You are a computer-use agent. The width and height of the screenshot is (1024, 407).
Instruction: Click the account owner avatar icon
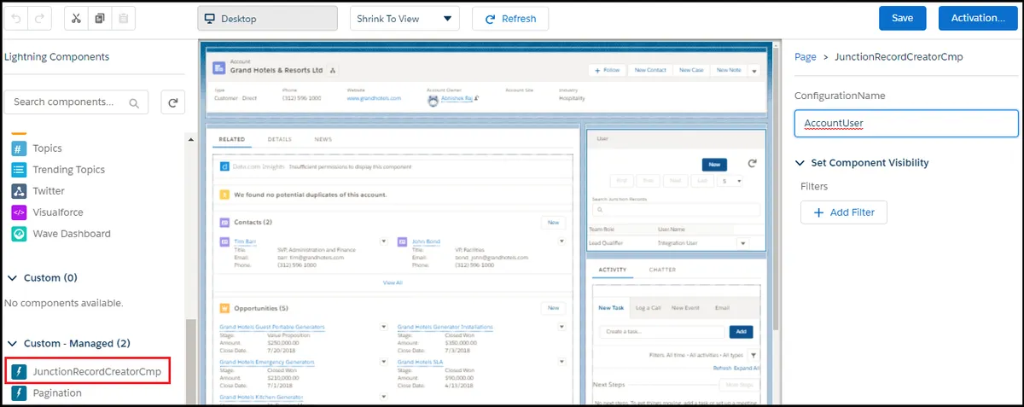coord(433,99)
